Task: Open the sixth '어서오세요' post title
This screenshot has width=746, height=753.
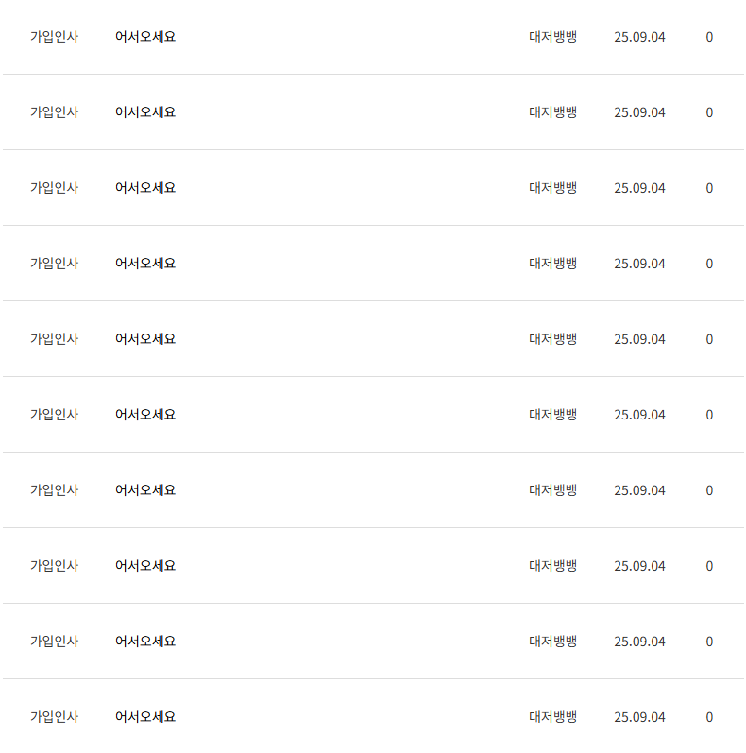Action: click(x=145, y=415)
